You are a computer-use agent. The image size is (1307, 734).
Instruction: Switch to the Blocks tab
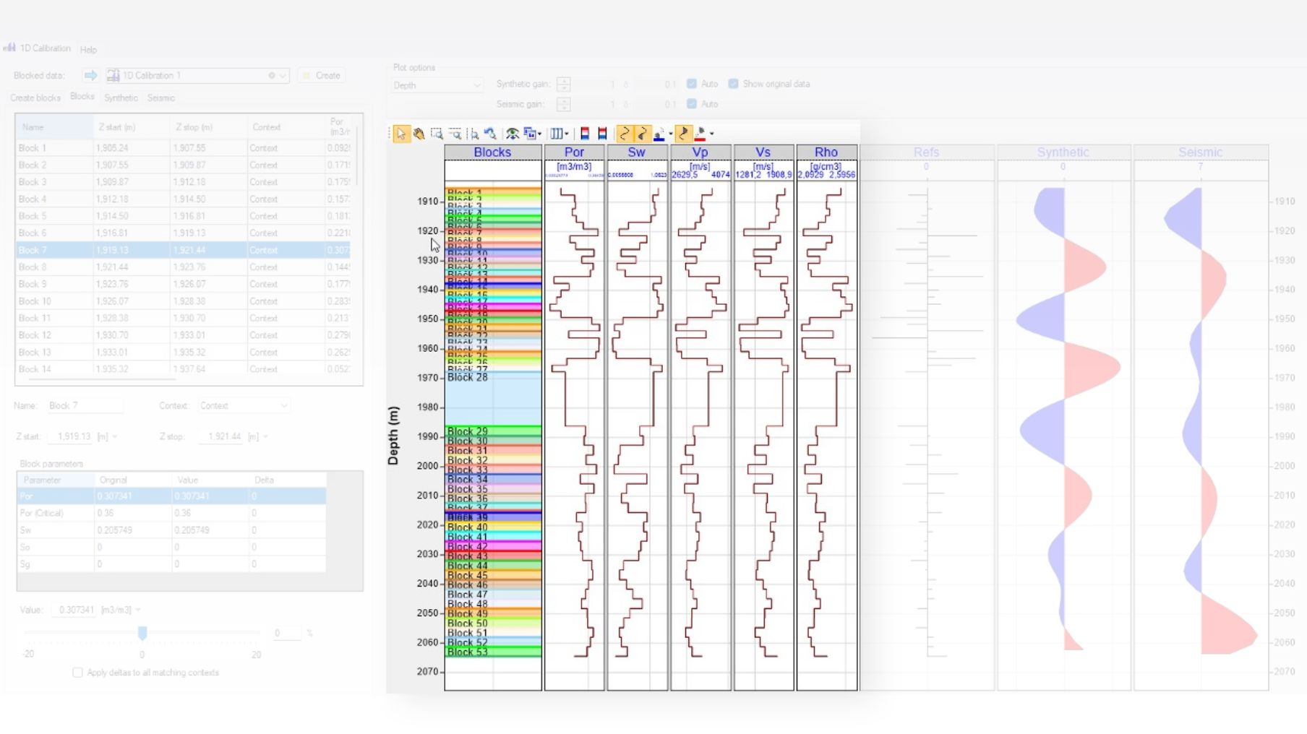pos(82,97)
